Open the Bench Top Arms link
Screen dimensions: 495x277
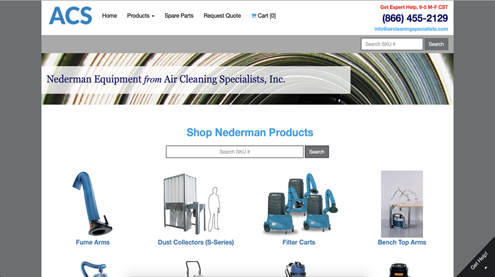pyautogui.click(x=402, y=242)
